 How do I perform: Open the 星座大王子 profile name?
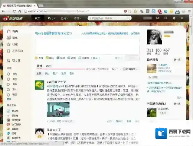[54, 130]
